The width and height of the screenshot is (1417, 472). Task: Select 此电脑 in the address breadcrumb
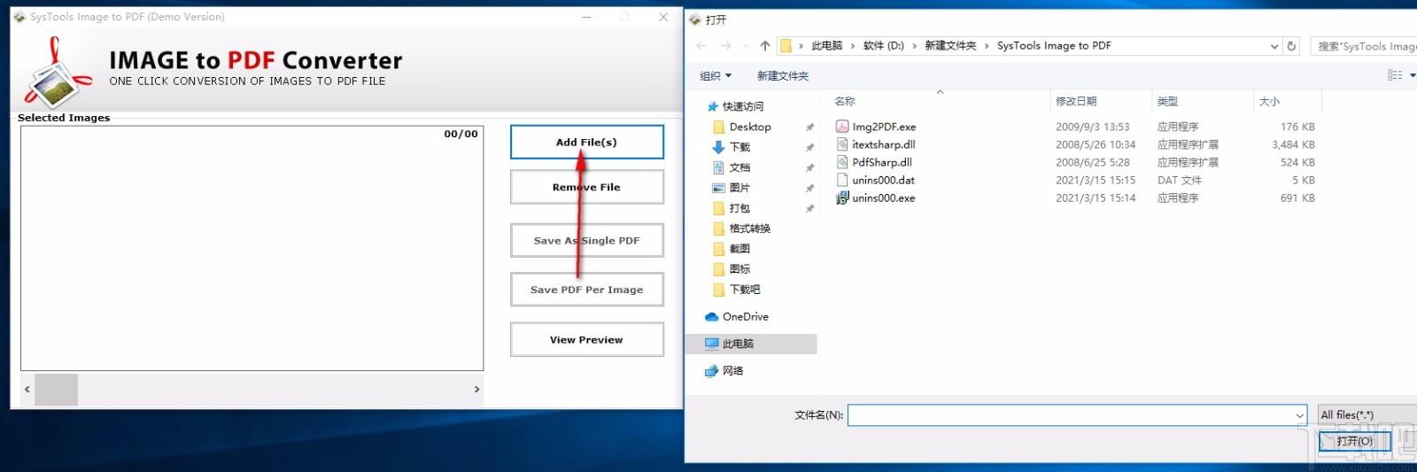[827, 46]
